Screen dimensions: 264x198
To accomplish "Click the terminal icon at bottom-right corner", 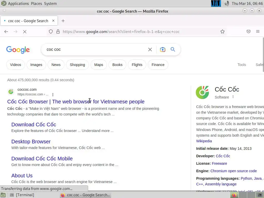I will tap(260, 195).
